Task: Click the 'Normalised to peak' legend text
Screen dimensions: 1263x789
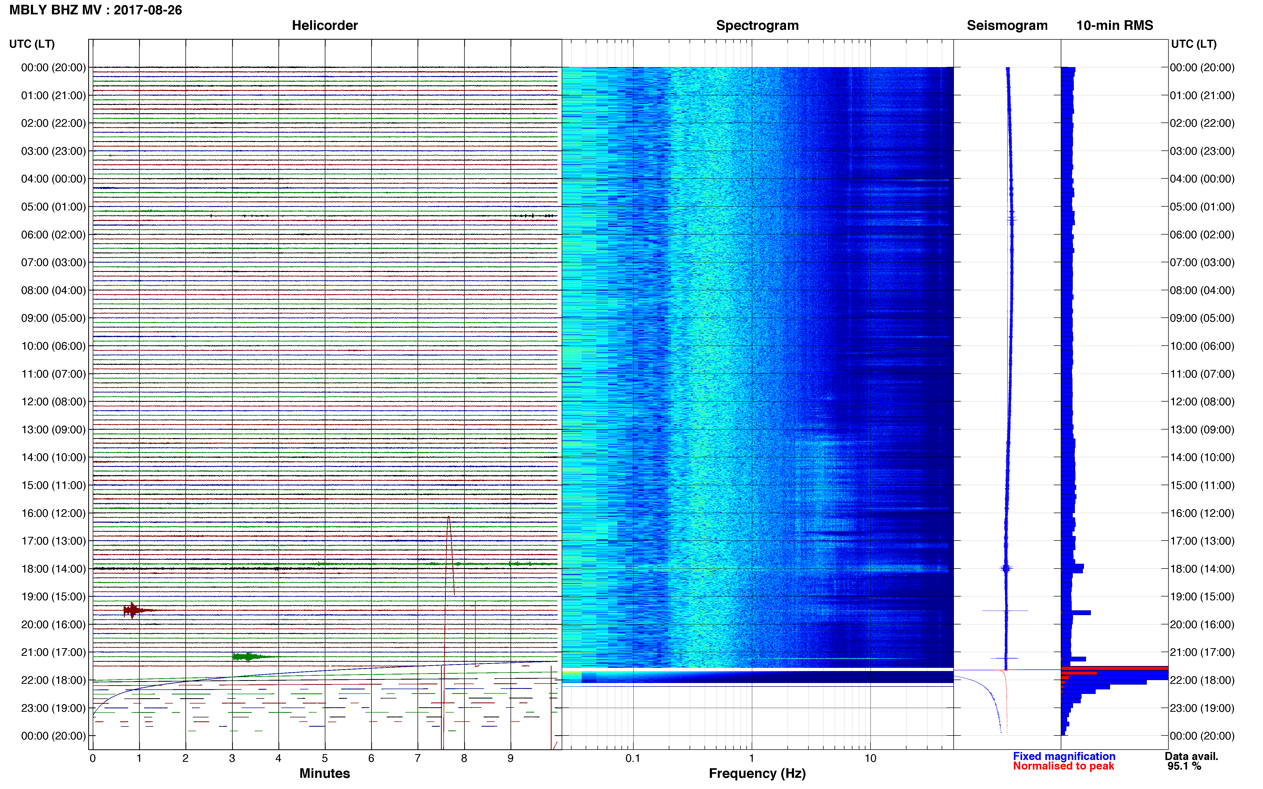Action: coord(1063,766)
